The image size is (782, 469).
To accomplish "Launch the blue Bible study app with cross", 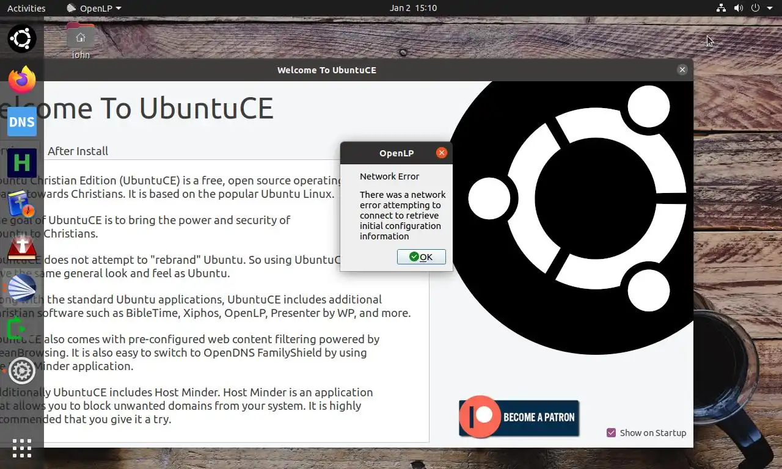I will 22,205.
